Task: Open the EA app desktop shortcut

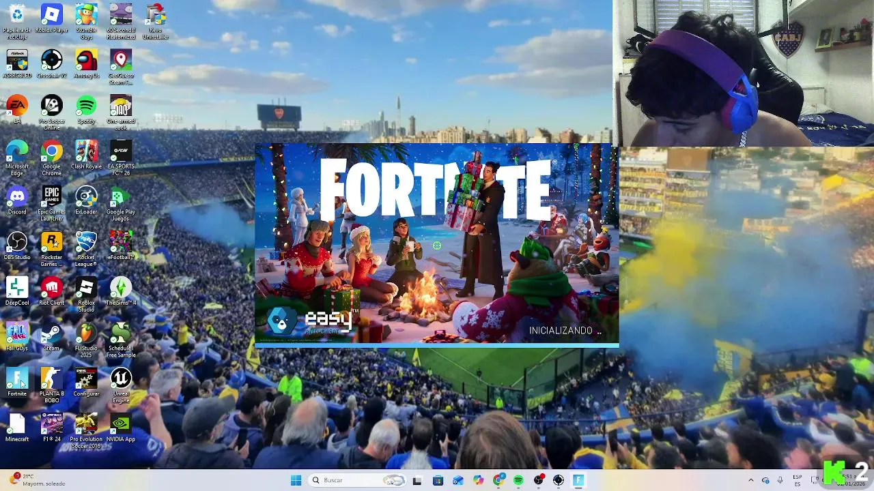Action: click(17, 109)
